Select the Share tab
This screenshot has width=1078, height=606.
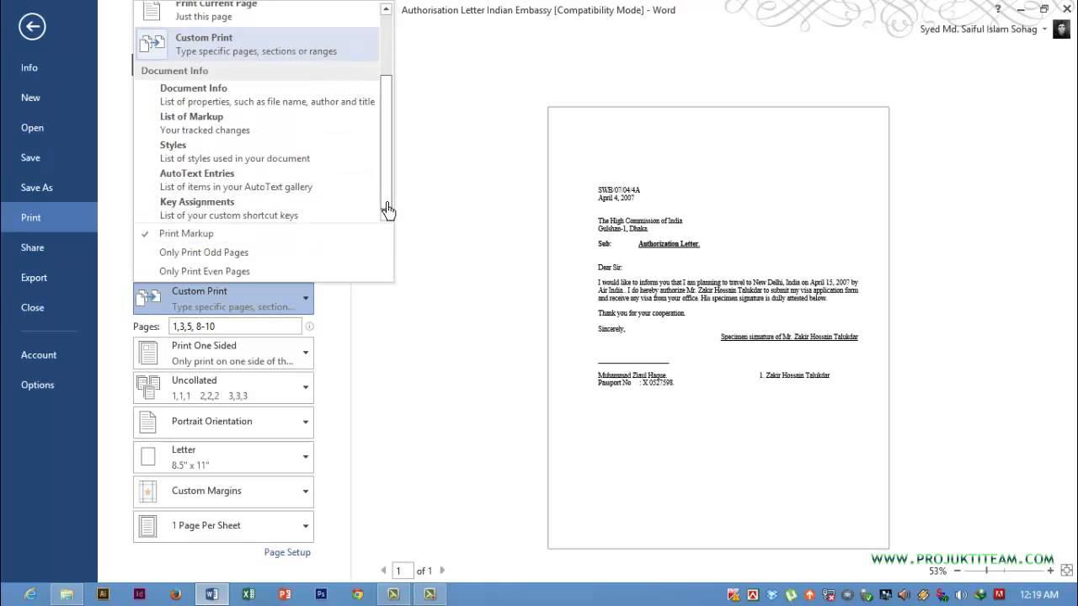pyautogui.click(x=32, y=247)
